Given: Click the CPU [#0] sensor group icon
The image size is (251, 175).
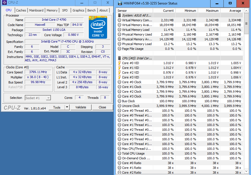Looking at the screenshot, I should [x=119, y=58].
